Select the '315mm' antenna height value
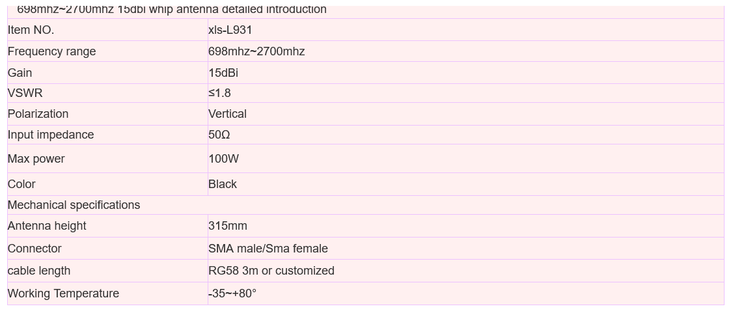 [228, 226]
